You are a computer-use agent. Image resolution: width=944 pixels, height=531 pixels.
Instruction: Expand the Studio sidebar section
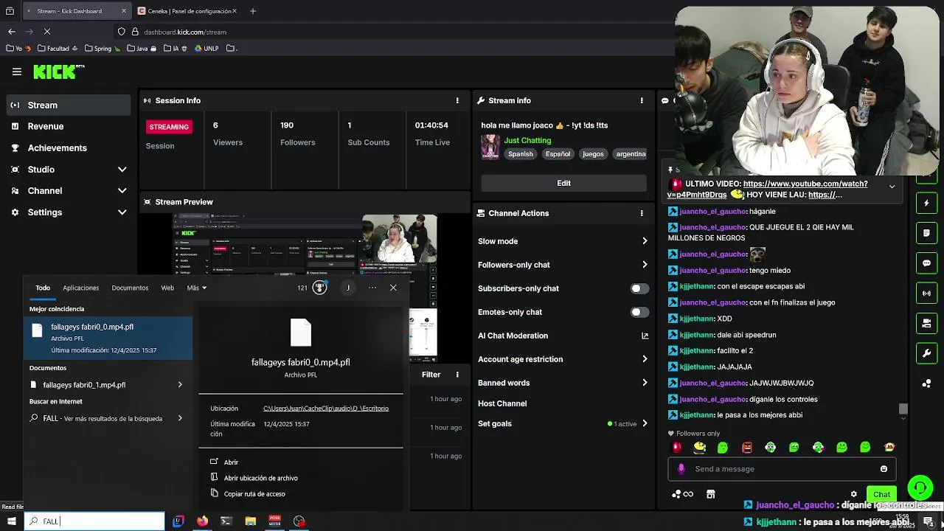click(x=122, y=170)
